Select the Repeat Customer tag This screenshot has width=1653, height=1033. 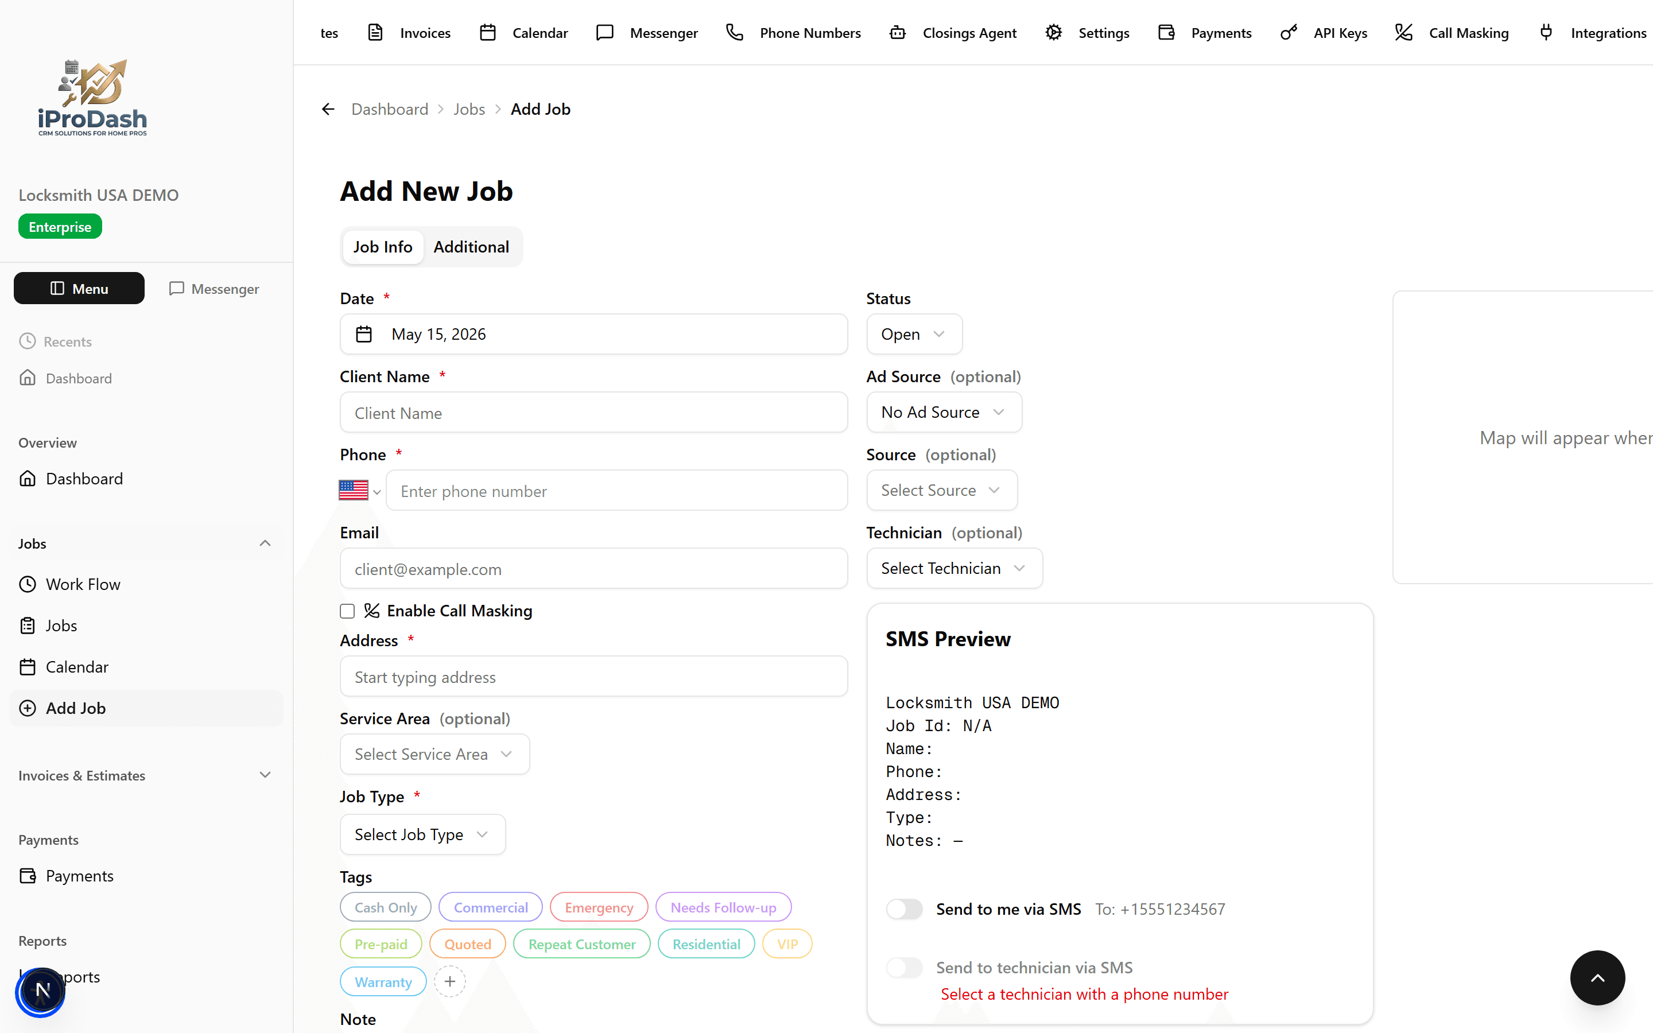coord(582,943)
